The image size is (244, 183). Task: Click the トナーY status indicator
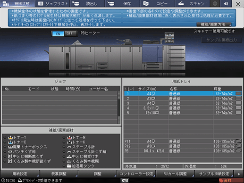5,137
